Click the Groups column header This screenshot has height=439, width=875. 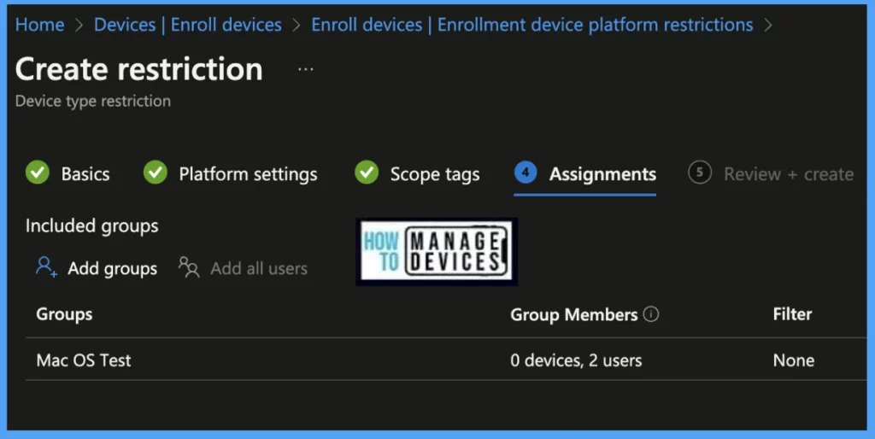(64, 314)
